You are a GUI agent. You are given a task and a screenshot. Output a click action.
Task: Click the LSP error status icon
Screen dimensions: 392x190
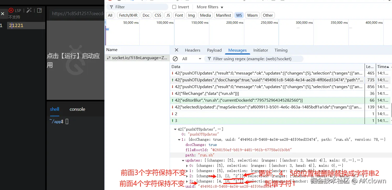[x=11, y=10]
